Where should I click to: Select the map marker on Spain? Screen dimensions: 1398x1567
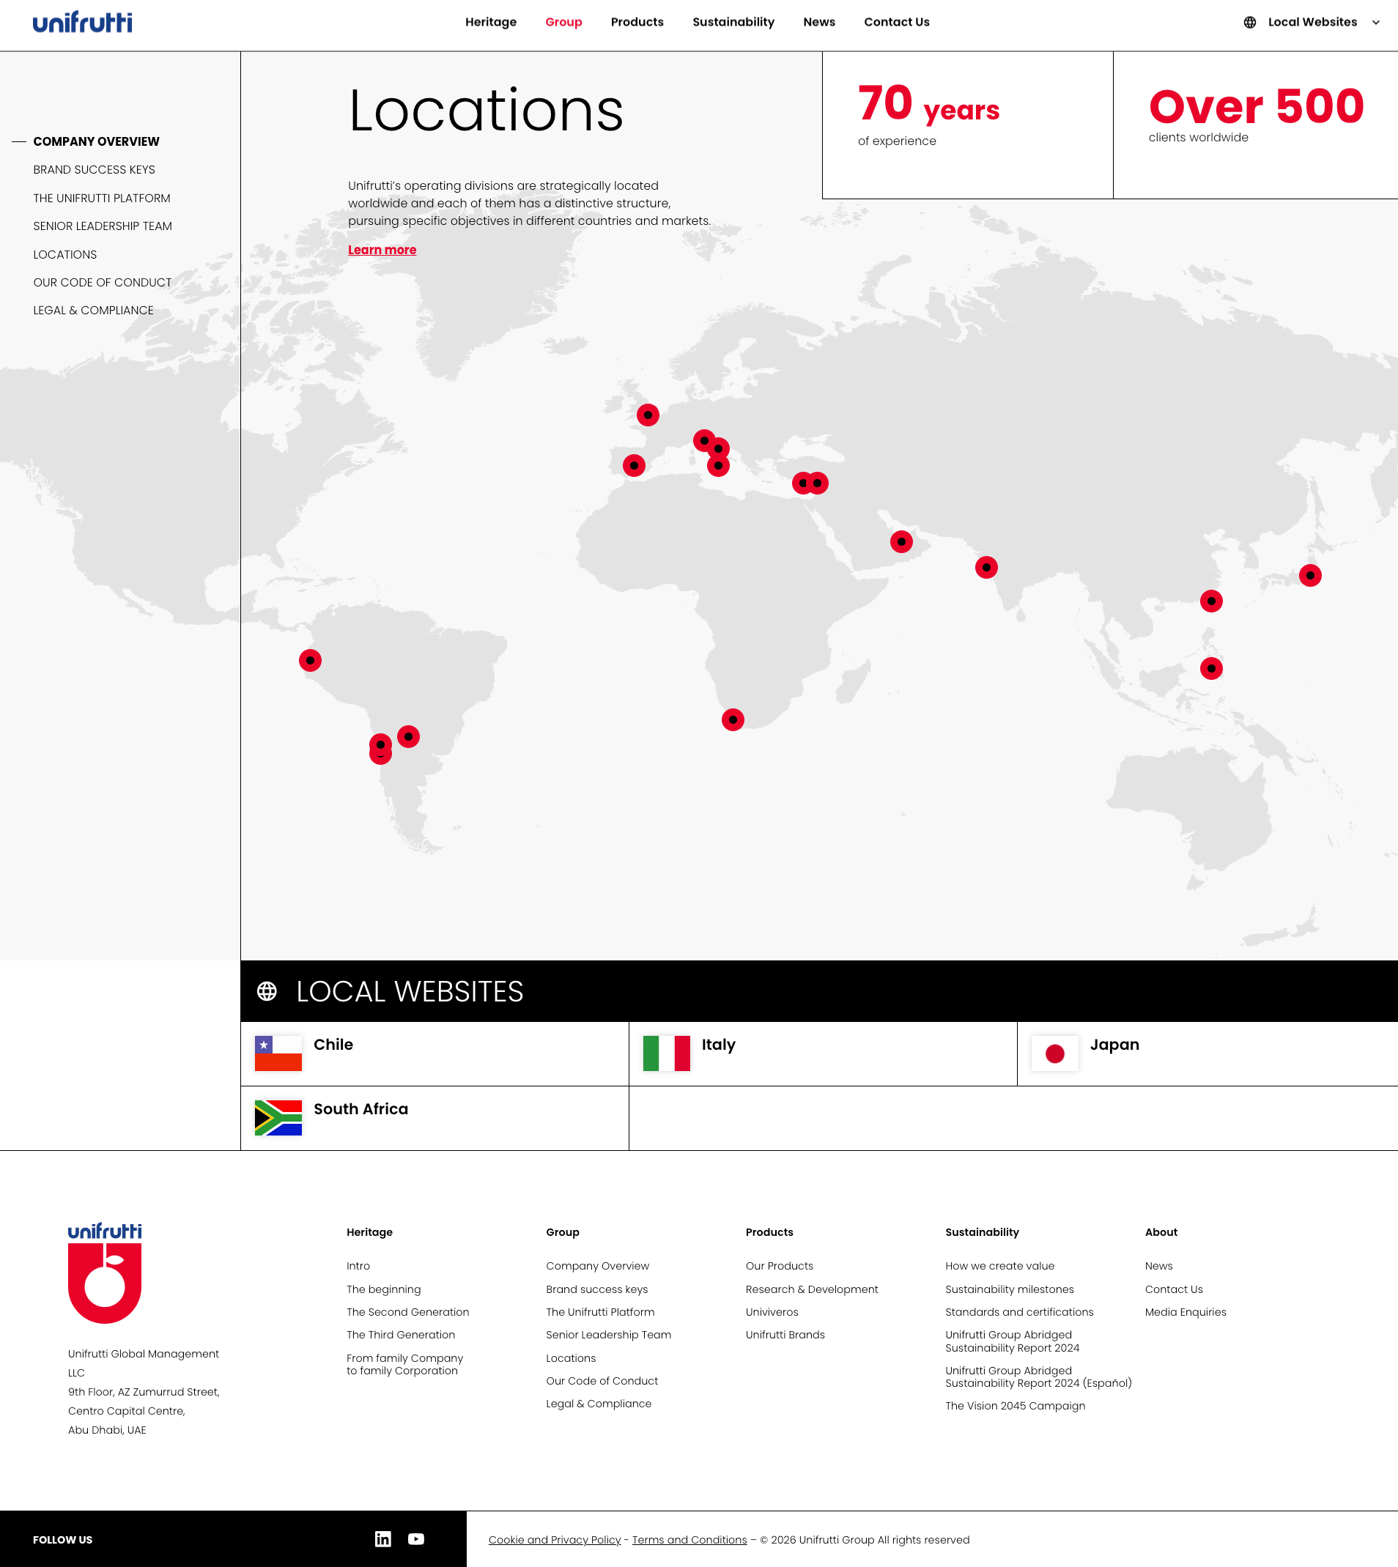click(634, 465)
